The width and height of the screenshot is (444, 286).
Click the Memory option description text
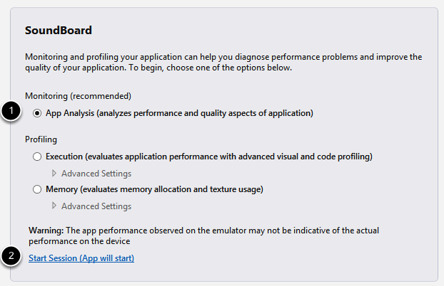[x=155, y=189]
